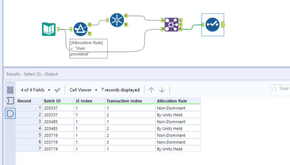Viewport: 290px width, 165px height.
Task: Click the Record column header
Action: point(29,101)
